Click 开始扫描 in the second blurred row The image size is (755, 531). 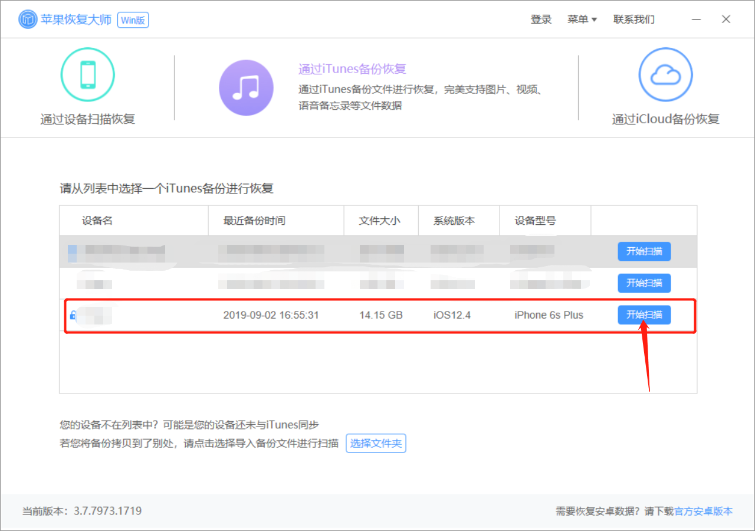point(644,283)
